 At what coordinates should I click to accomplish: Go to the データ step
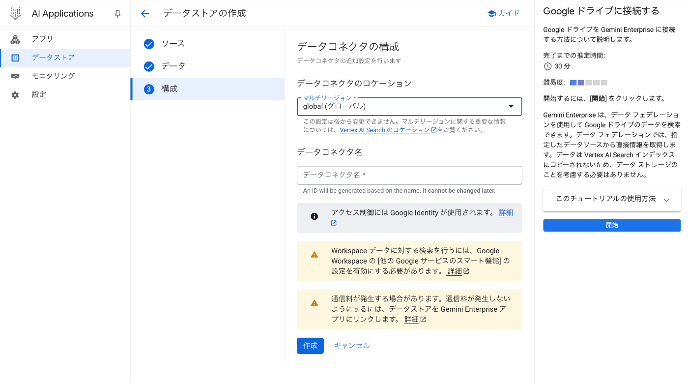pos(207,66)
